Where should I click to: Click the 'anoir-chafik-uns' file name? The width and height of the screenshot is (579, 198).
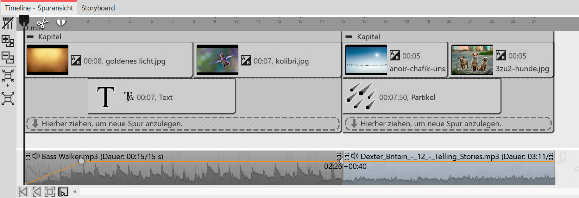click(x=417, y=69)
